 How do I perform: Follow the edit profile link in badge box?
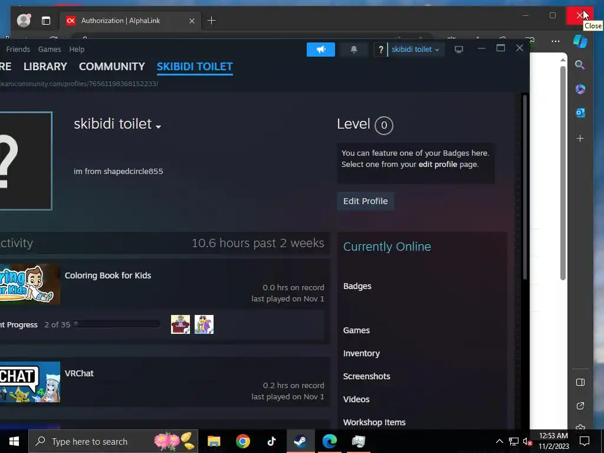(x=438, y=165)
